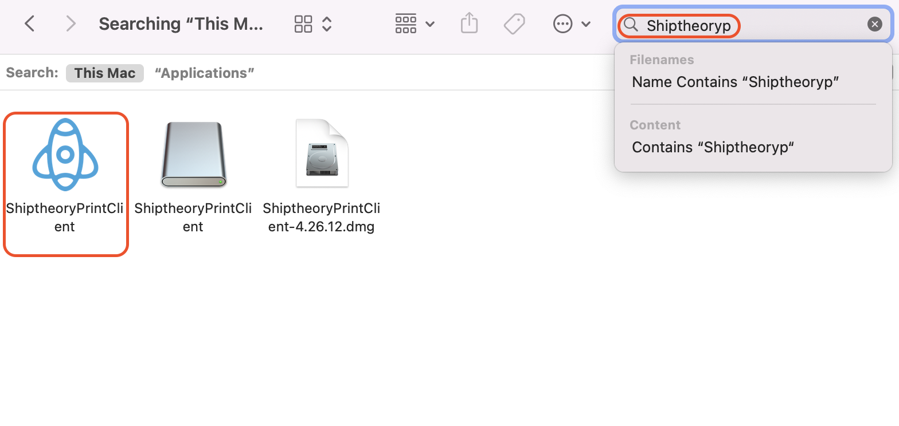
Task: Select the "Applications" search scope
Action: click(205, 73)
